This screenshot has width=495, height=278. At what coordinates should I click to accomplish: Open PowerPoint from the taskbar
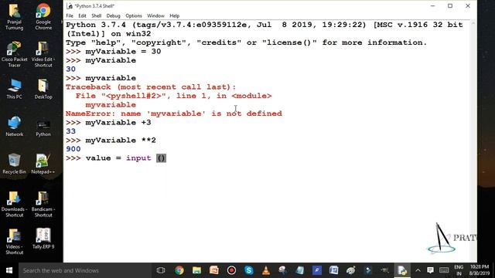214,270
